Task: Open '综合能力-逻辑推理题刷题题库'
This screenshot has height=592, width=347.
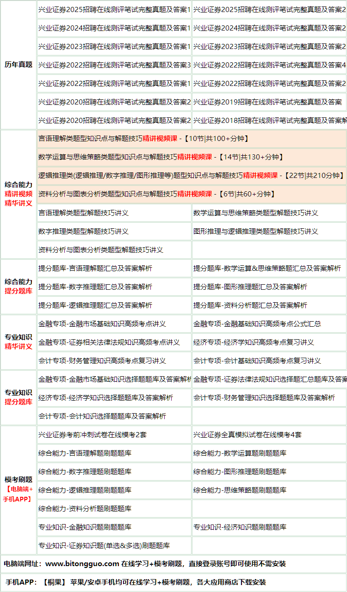Action: pyautogui.click(x=114, y=490)
